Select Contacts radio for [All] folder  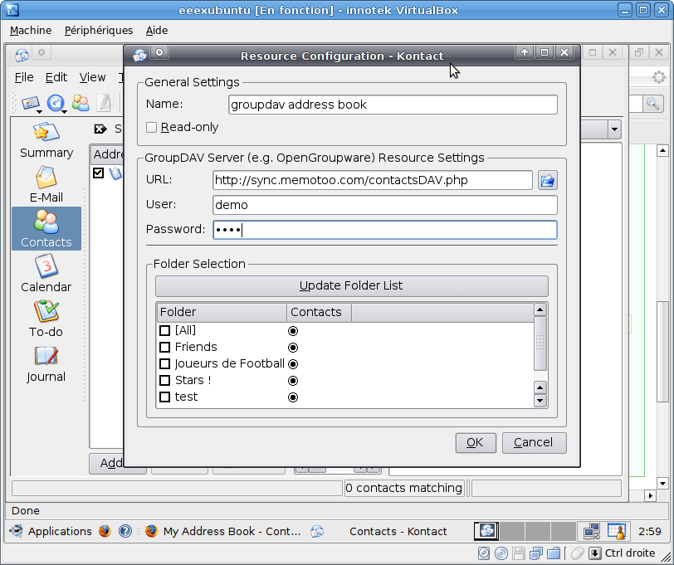(293, 331)
